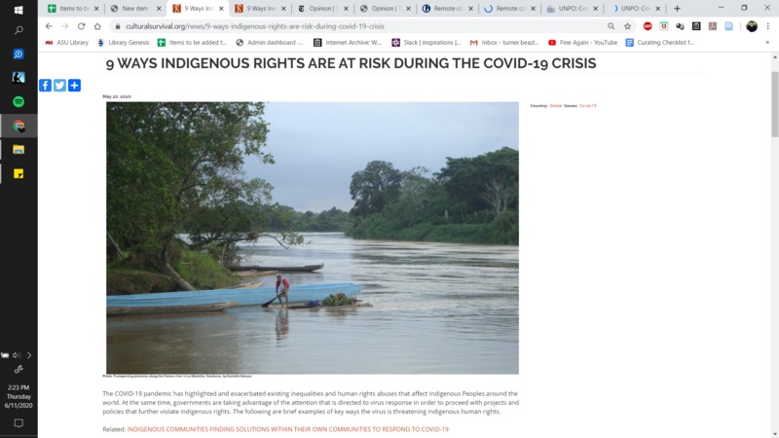Screen dimensions: 779x438
Task: Open the Chrome profile avatar
Action: [752, 26]
